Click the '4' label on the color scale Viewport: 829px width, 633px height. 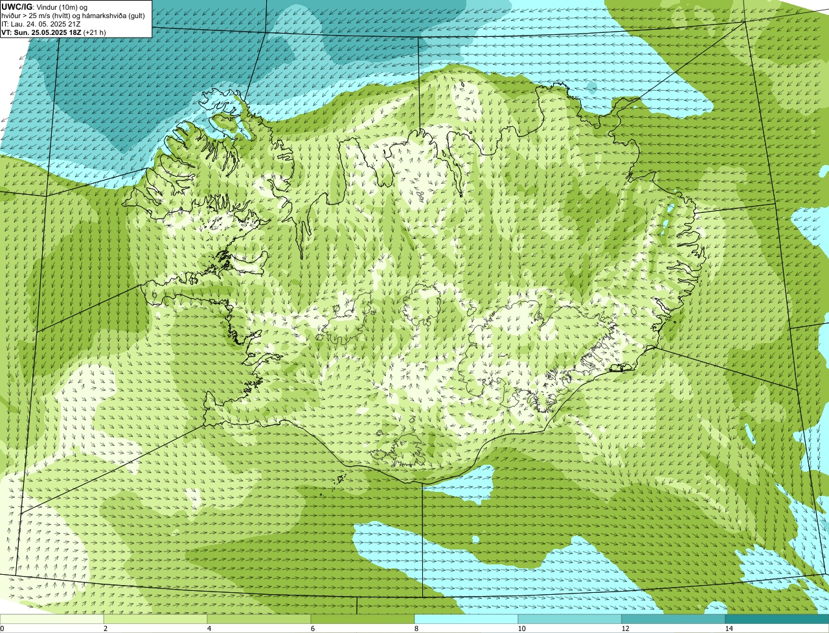click(209, 628)
